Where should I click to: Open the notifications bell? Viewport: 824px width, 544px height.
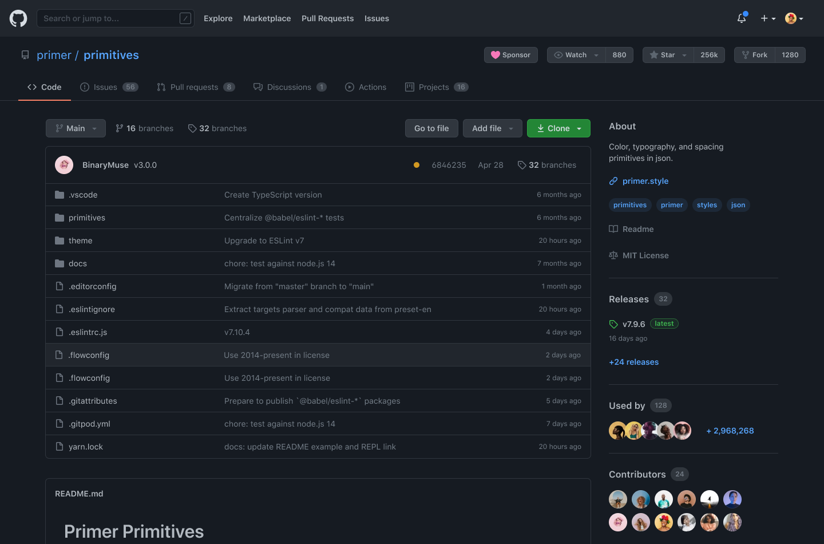(x=742, y=18)
